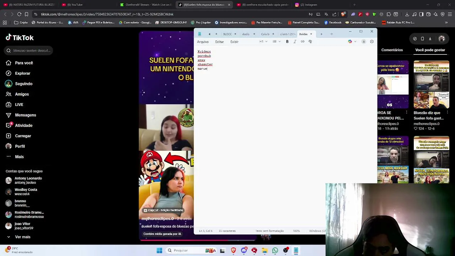Expand the H1 heading dropdown
Image resolution: width=455 pixels, height=256 pixels.
[x=263, y=42]
